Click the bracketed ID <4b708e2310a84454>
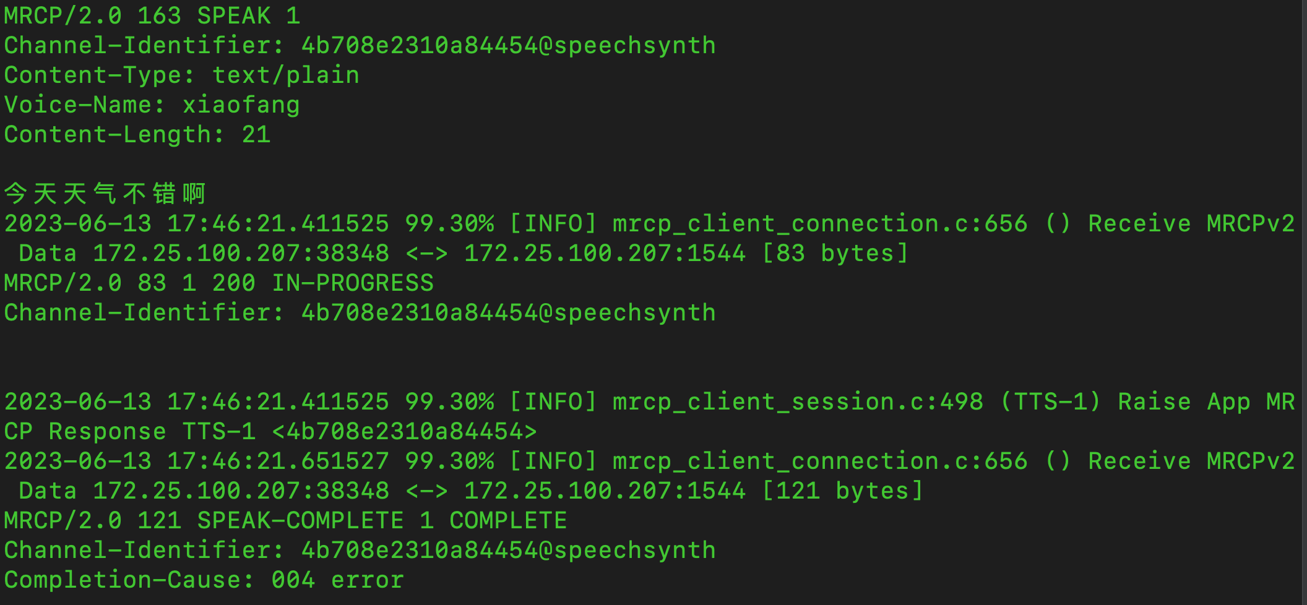This screenshot has width=1307, height=605. (405, 432)
